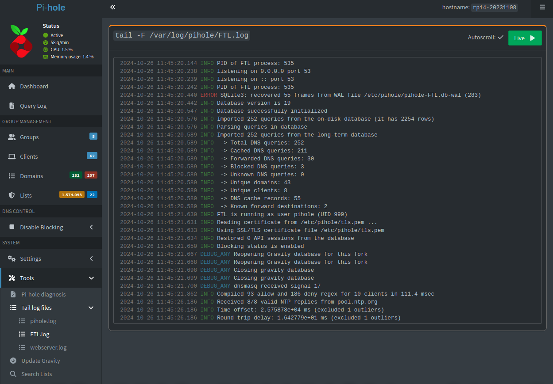The width and height of the screenshot is (553, 384).
Task: Toggle the Autoscroll checkmark
Action: [500, 38]
